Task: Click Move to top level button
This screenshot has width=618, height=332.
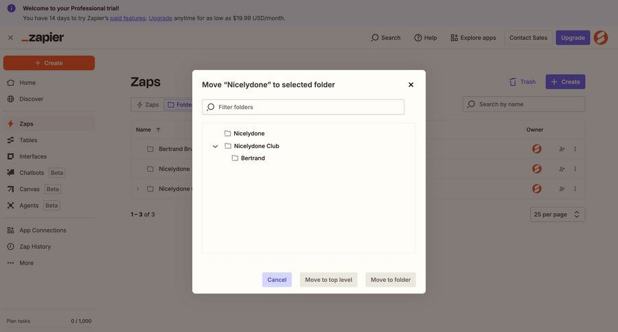Action: click(328, 280)
